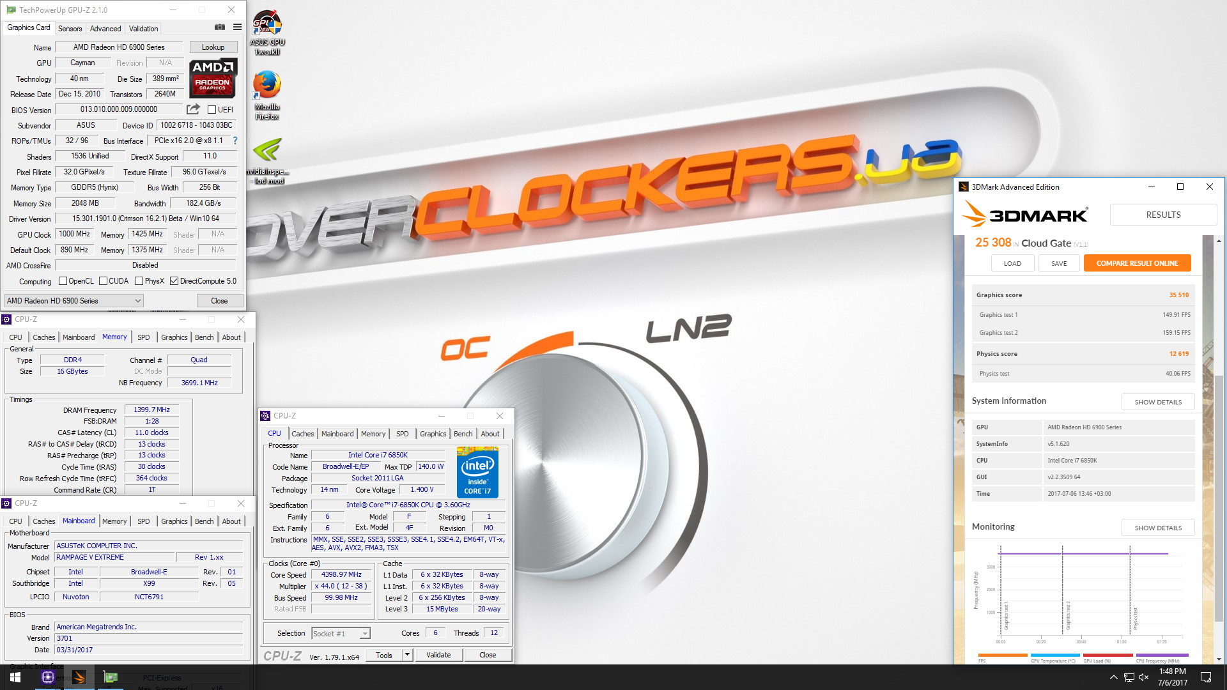This screenshot has width=1227, height=690.
Task: Click the muted volume tray icon
Action: (x=1144, y=677)
